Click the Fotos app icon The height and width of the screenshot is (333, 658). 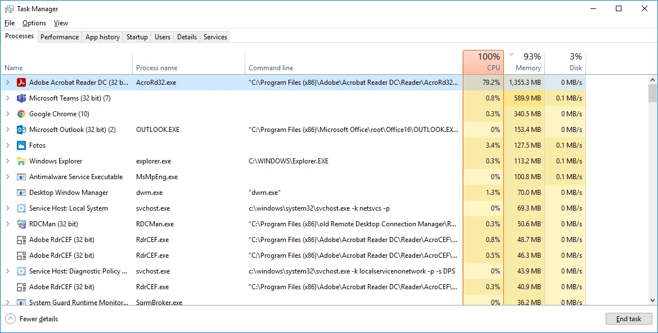click(21, 145)
